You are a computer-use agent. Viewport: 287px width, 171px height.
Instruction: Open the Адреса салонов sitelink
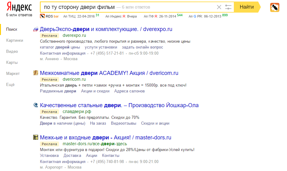(129, 91)
